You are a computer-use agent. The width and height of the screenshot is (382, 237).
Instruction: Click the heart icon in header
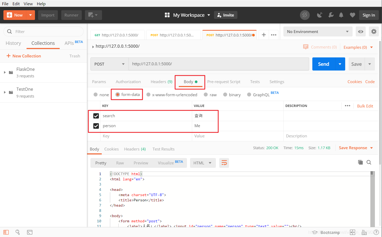coord(353,15)
